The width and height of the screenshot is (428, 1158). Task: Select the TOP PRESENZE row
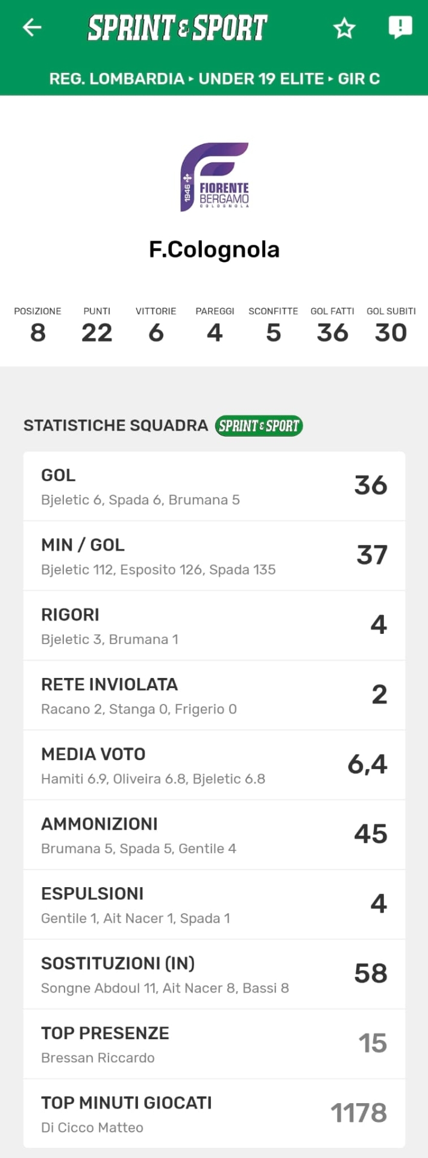pos(214,1044)
